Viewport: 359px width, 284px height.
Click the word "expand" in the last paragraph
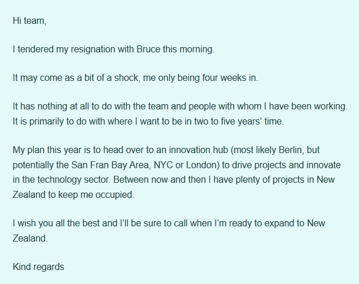(279, 223)
